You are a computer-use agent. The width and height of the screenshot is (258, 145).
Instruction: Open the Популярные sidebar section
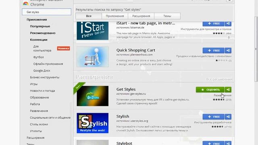pos(40,26)
